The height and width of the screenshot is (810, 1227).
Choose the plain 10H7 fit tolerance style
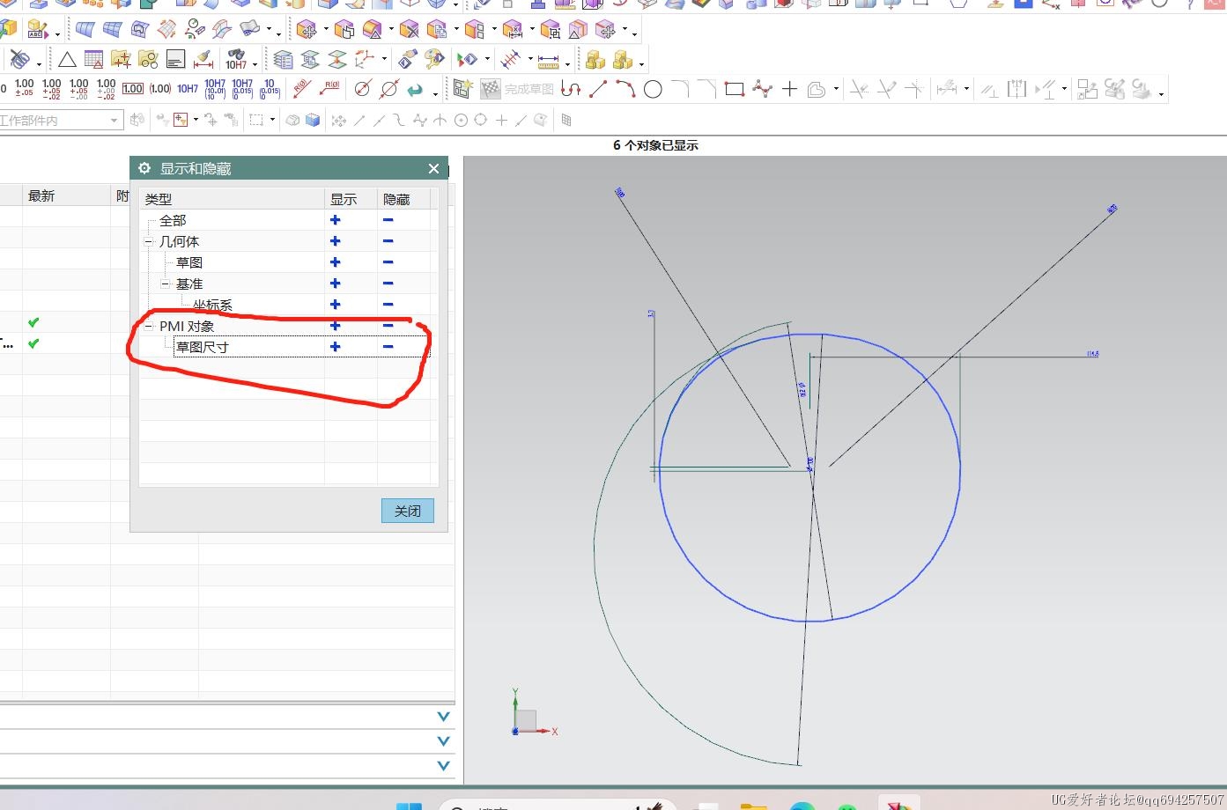click(188, 89)
